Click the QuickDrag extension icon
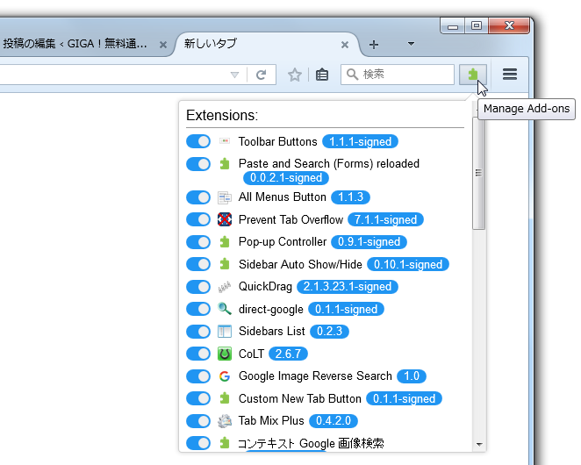This screenshot has height=465, width=581. 224,287
